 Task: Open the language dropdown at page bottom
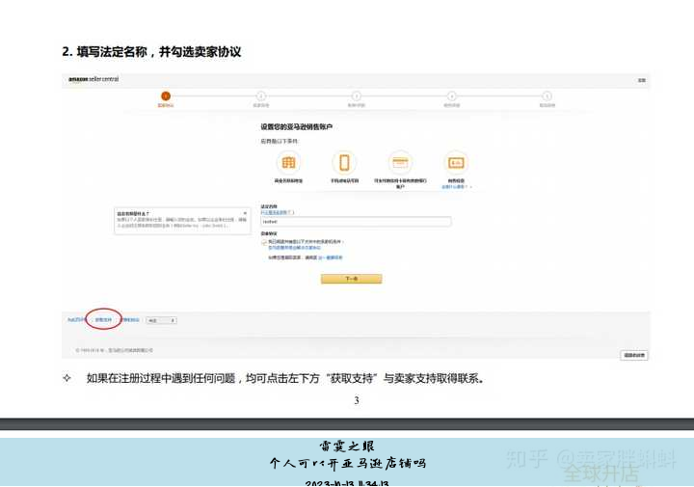160,319
